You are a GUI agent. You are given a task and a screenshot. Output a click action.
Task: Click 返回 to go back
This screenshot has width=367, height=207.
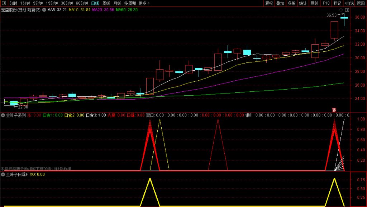(x=361, y=3)
